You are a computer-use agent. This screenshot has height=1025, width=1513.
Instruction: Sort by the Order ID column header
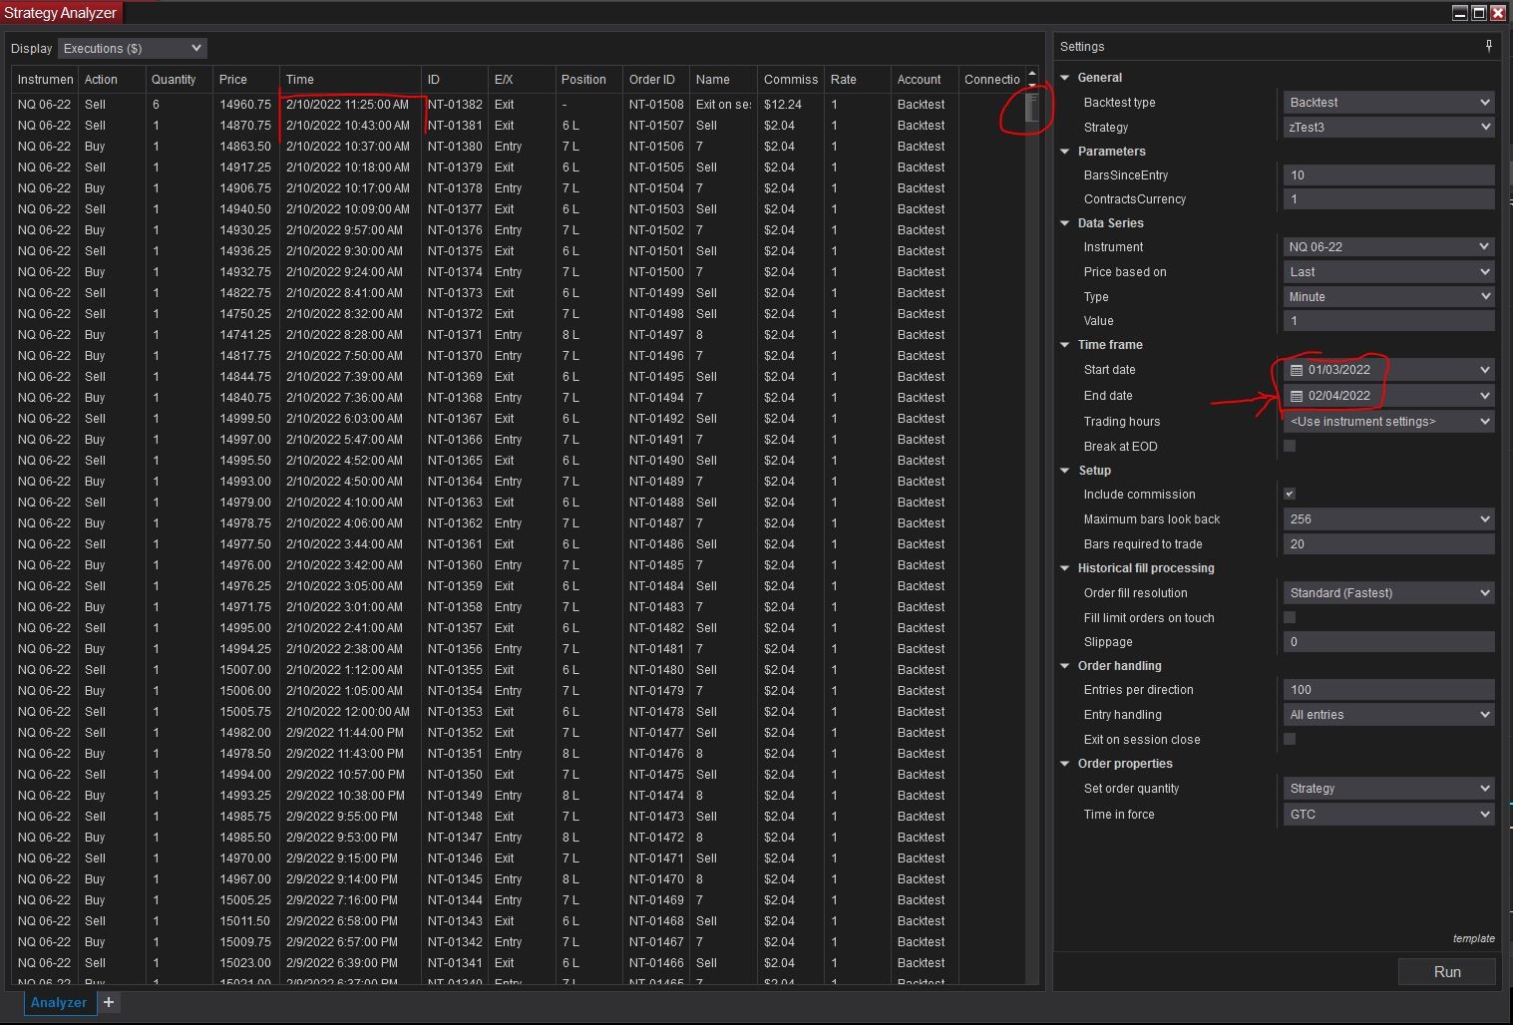(656, 79)
